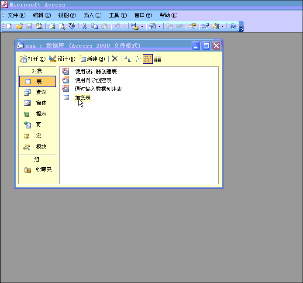Open a file with the folder icon
The width and height of the screenshot is (303, 283).
(19, 26)
